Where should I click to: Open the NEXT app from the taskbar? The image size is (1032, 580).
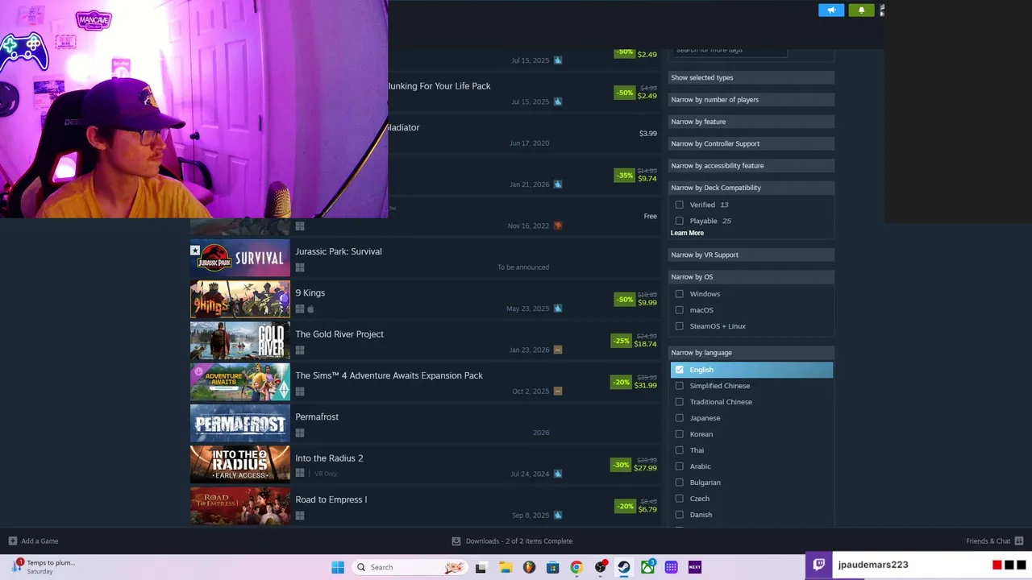pyautogui.click(x=695, y=567)
